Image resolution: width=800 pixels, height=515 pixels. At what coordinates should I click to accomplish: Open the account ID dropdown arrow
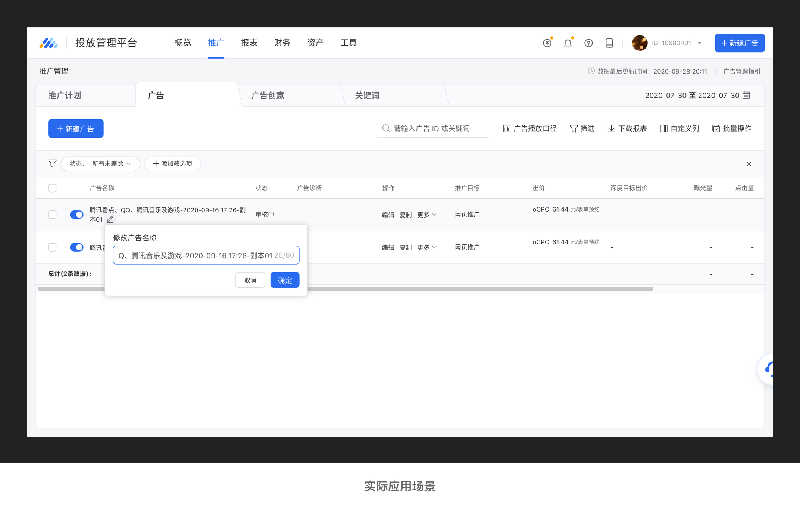pos(699,43)
